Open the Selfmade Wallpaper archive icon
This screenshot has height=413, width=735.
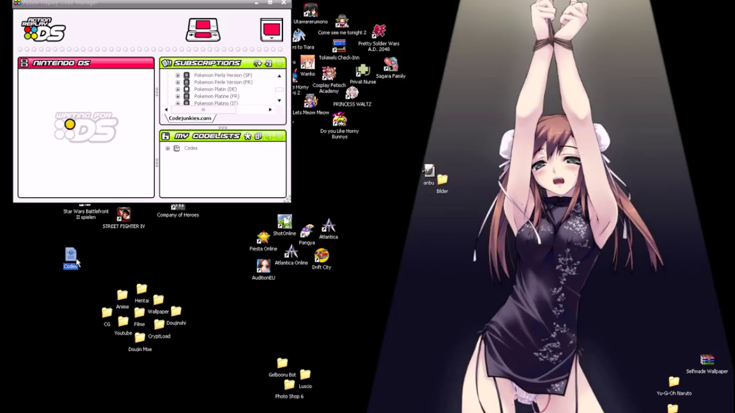pos(707,360)
